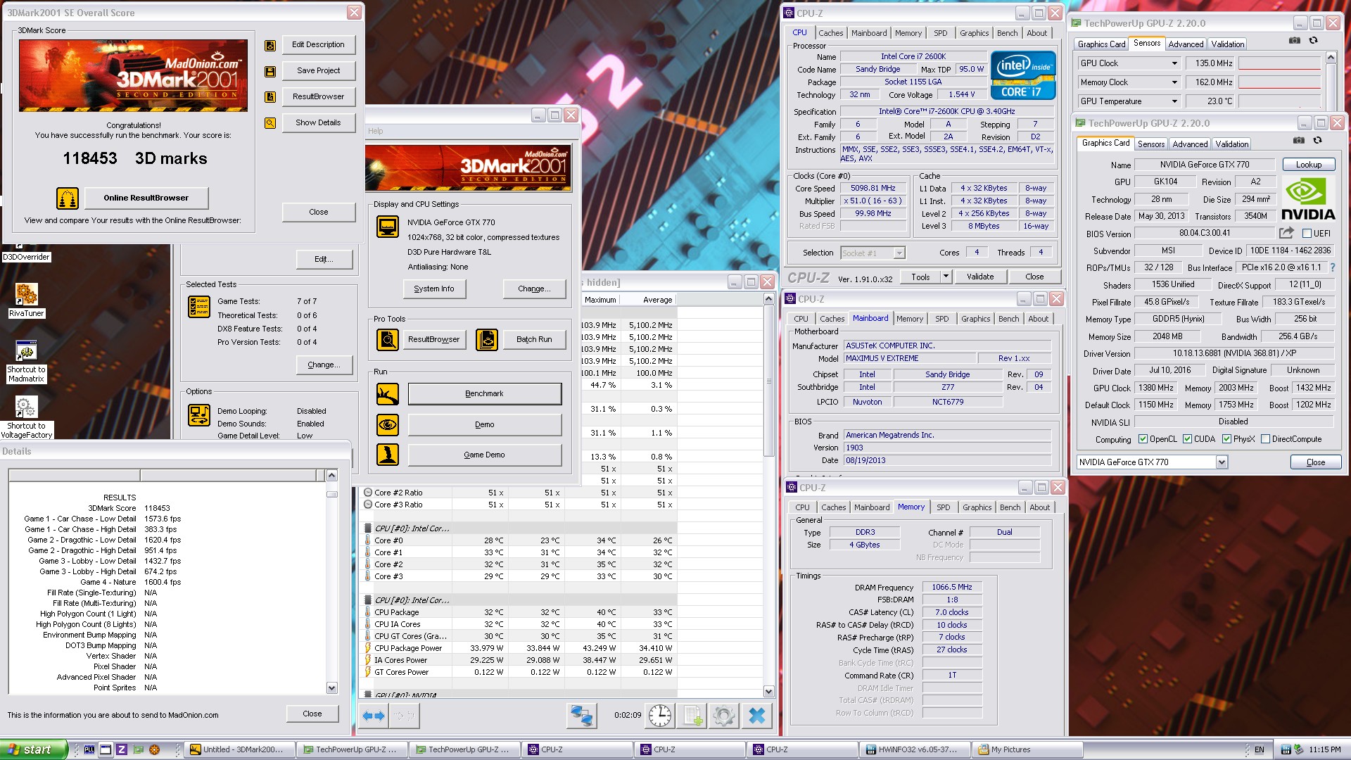Click the Show Details magnifier icon
Screen dimensions: 1351x760
coord(269,122)
